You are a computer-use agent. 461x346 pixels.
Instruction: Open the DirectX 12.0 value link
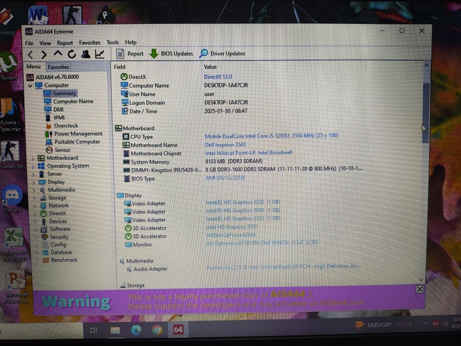218,77
